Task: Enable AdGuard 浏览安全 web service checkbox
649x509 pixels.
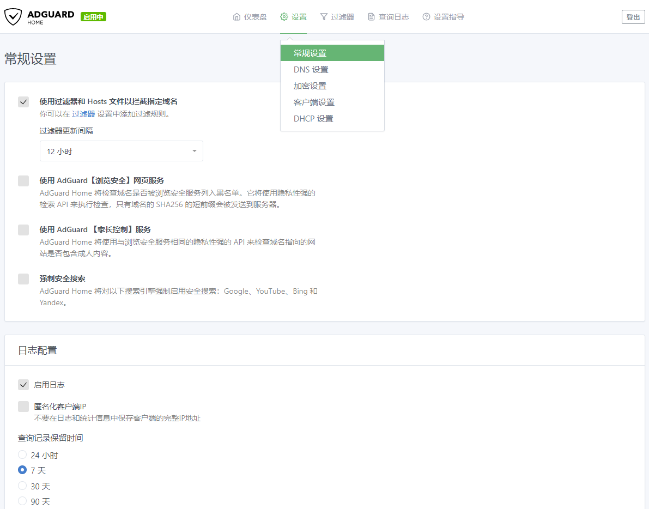Action: tap(23, 180)
